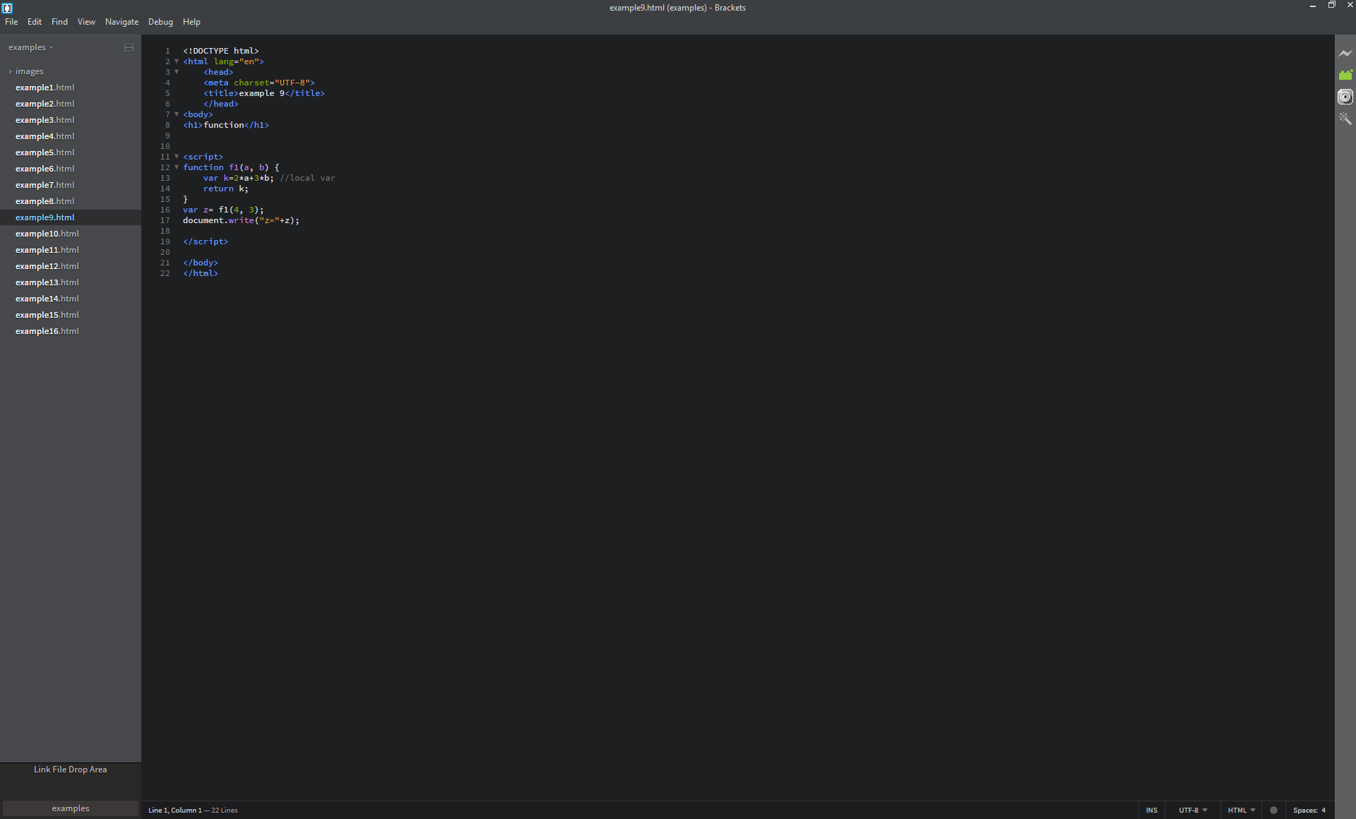Open the UTF-8 encoding selector
The image size is (1356, 819).
coord(1191,811)
